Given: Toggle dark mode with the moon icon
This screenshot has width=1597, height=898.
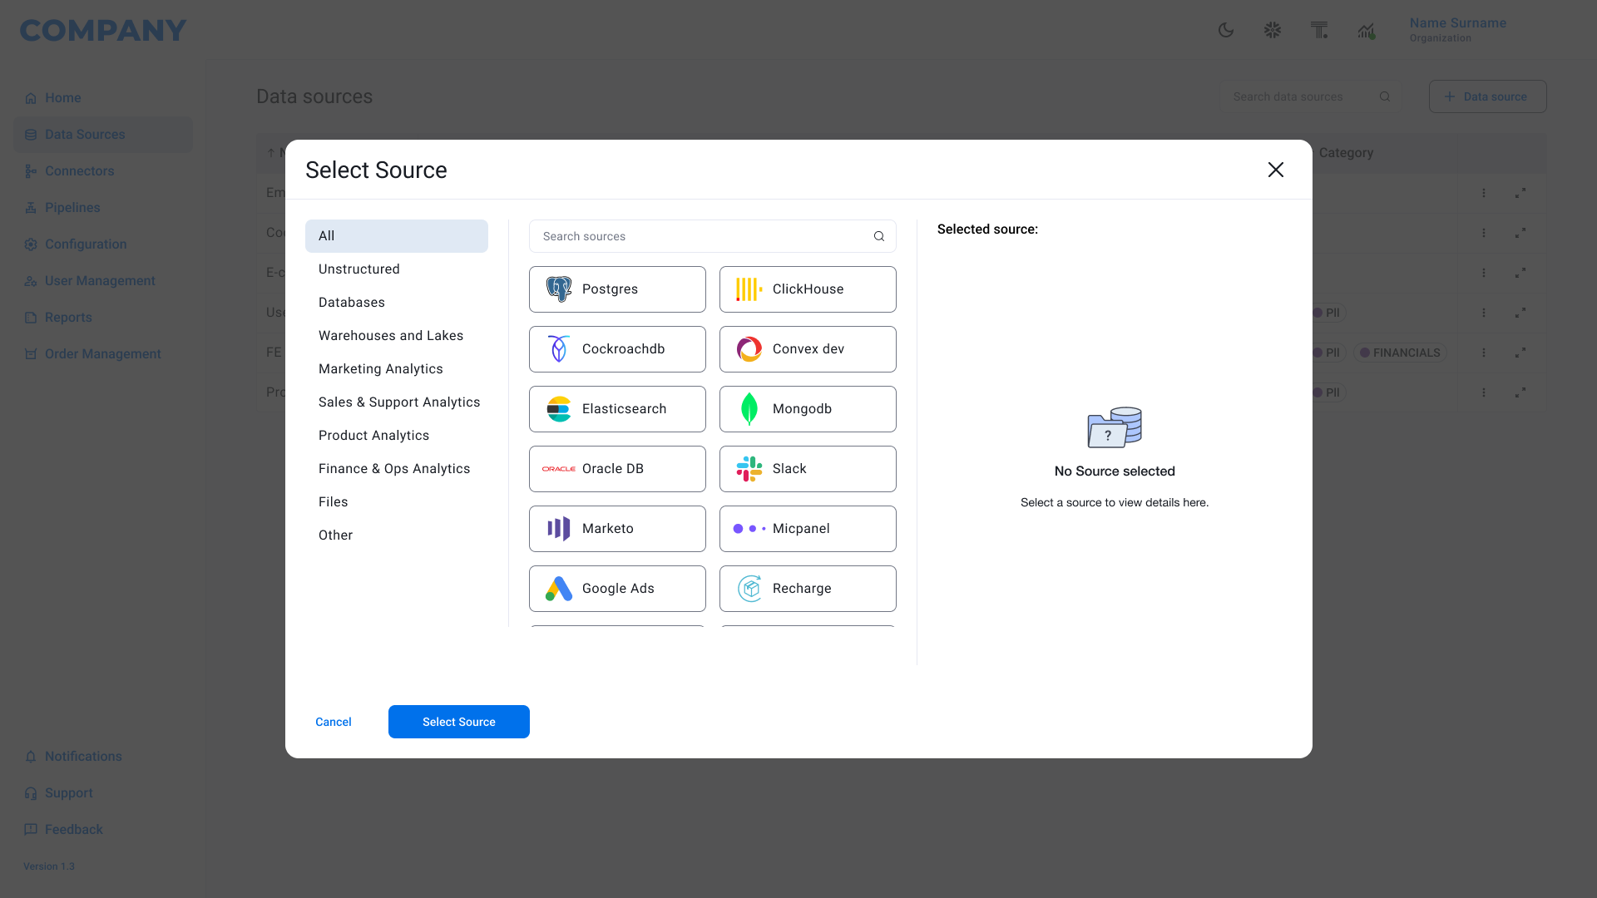Looking at the screenshot, I should [1226, 30].
